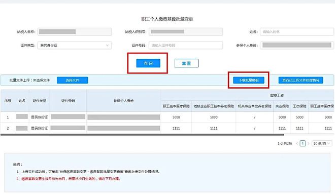The height and width of the screenshot is (195, 335).
Task: Focus the 证件号码 ID number input field
Action: (x=186, y=45)
